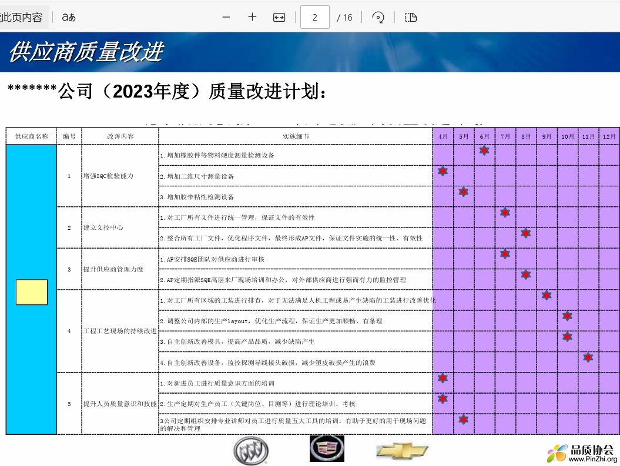Click the 9月 column header
The image size is (620, 466).
tap(547, 136)
